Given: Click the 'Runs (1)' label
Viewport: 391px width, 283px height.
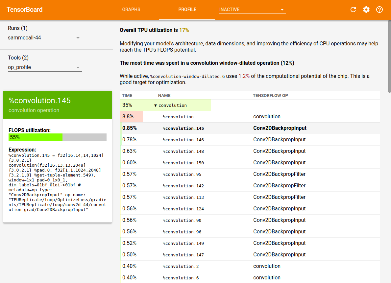Looking at the screenshot, I should [18, 28].
